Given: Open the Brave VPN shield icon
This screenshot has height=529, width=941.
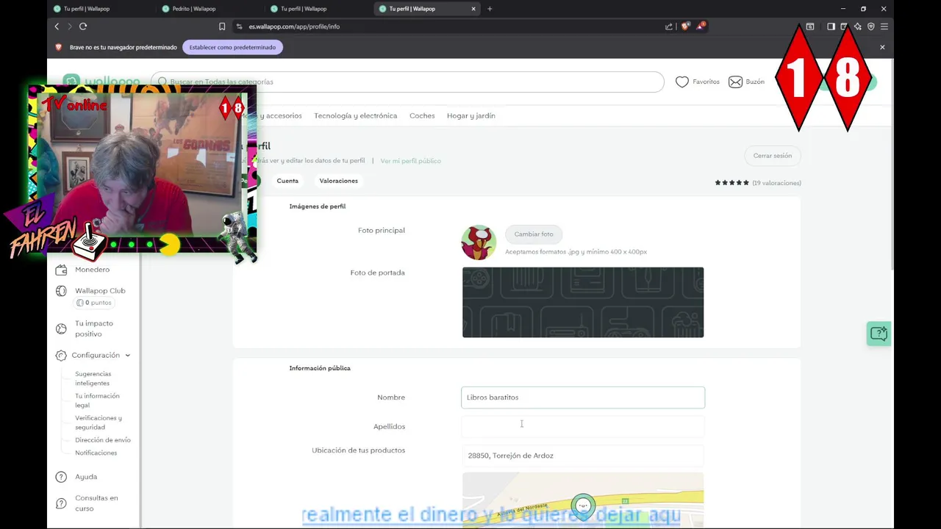Looking at the screenshot, I should point(871,26).
